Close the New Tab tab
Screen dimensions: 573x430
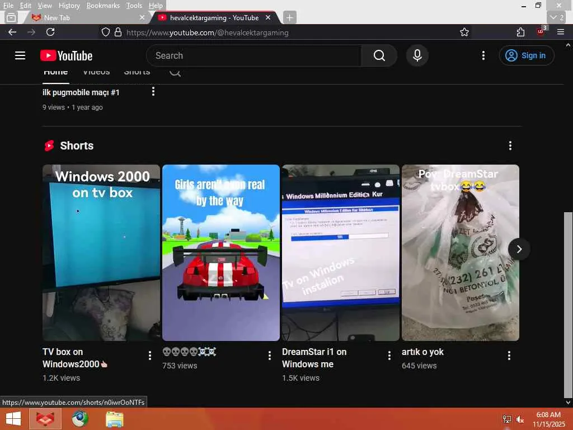[142, 17]
